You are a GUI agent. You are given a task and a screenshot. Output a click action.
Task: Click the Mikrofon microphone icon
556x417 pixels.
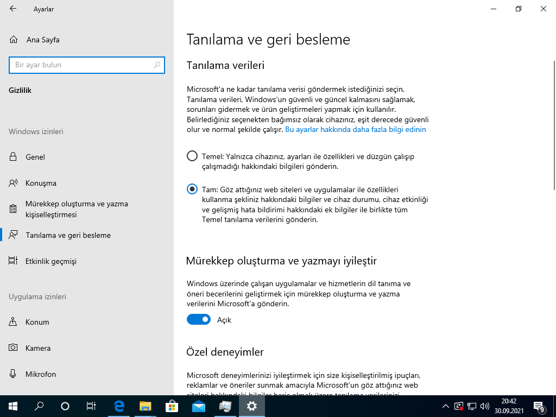(x=13, y=374)
